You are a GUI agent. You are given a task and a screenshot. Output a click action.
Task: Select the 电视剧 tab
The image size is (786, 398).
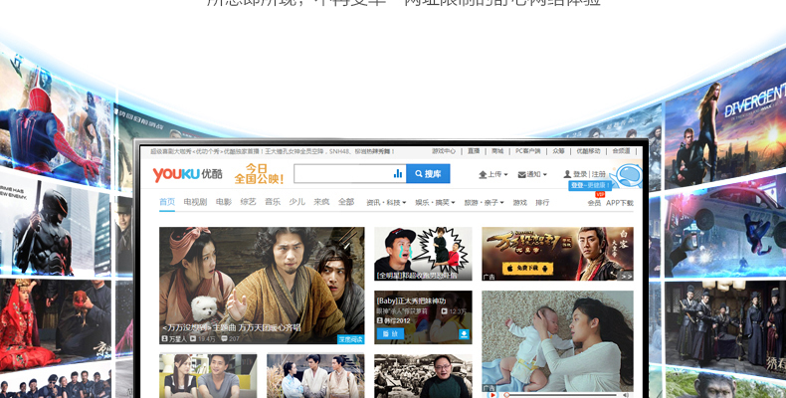pyautogui.click(x=195, y=202)
